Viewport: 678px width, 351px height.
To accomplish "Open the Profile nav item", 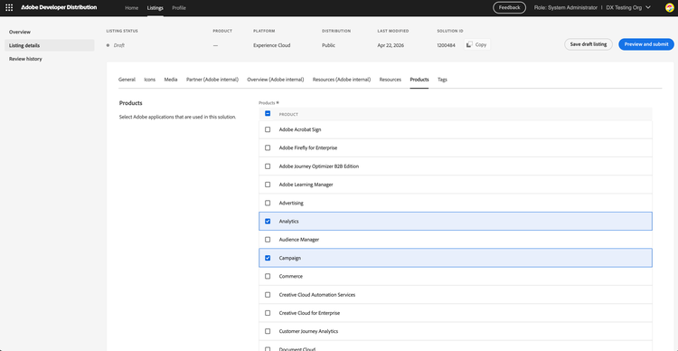I will pos(179,8).
